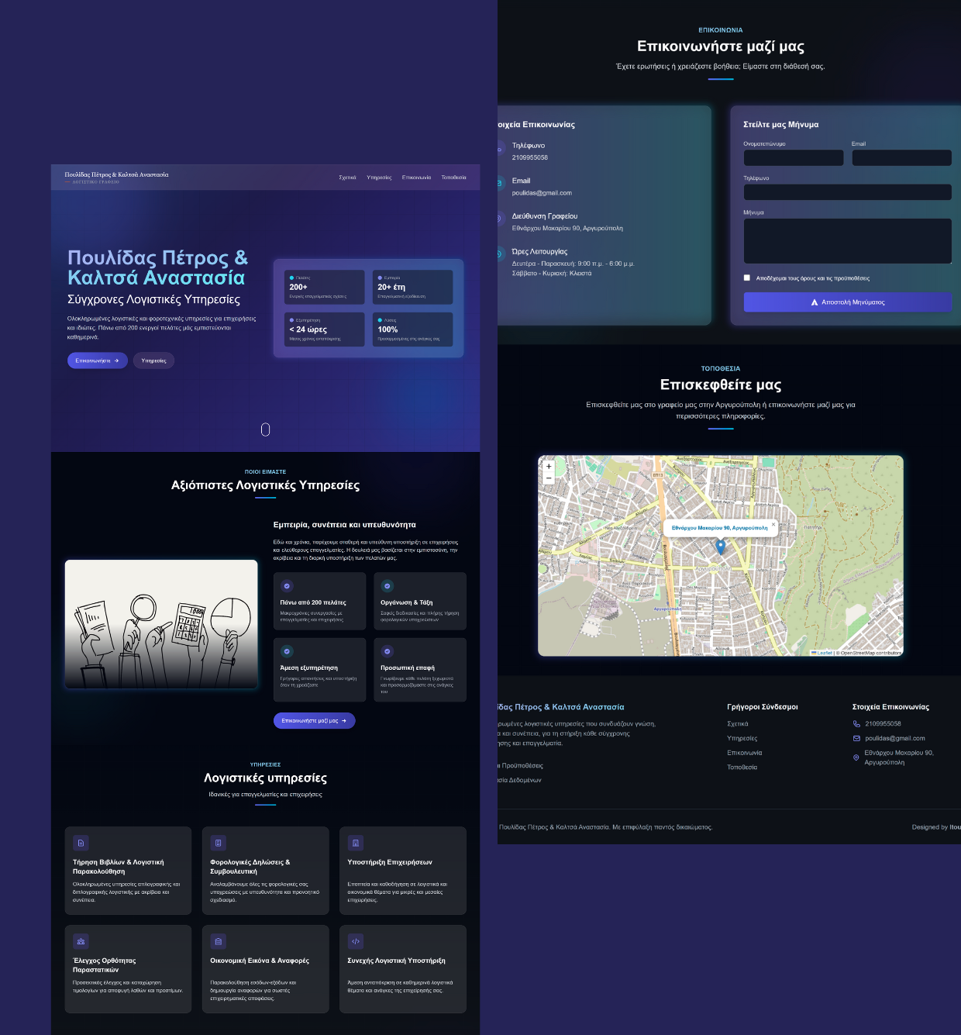
Task: Focus the Ονοματεπώνυμο input field
Action: click(x=794, y=157)
